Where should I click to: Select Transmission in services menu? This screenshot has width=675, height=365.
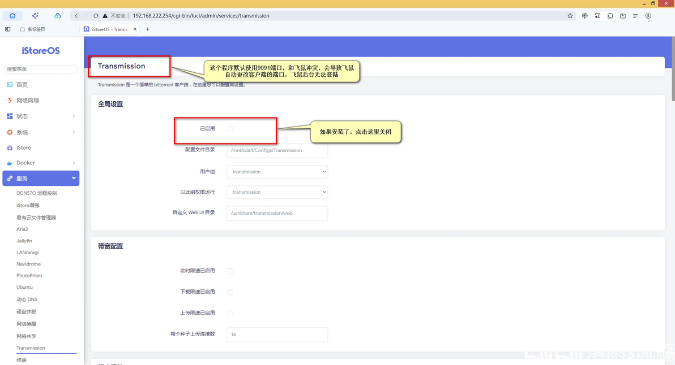[31, 348]
